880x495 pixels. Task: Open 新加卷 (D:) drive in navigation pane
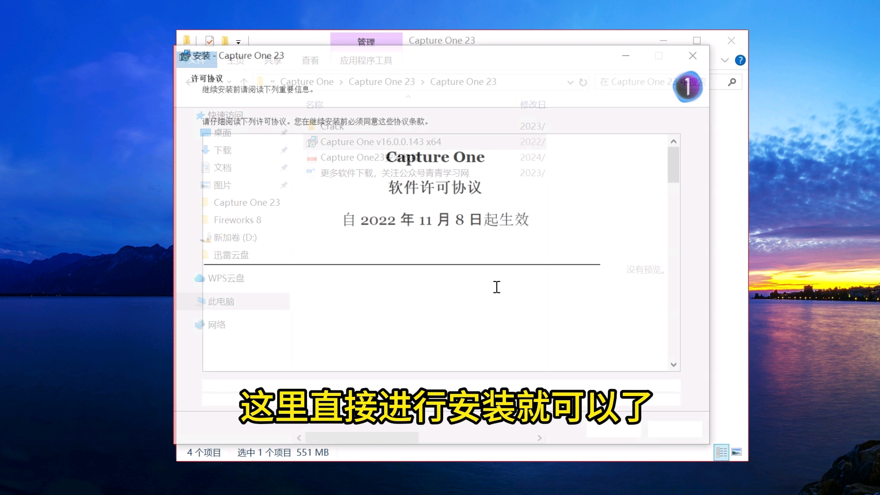[x=235, y=237]
